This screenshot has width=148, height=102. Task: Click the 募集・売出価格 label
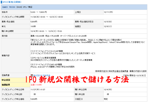(8, 22)
